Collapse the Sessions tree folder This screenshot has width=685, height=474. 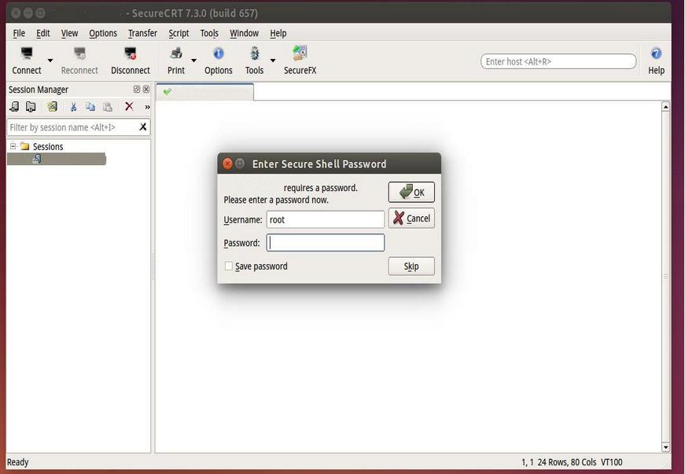pos(13,146)
